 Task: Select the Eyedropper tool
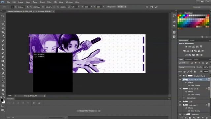coord(3,36)
